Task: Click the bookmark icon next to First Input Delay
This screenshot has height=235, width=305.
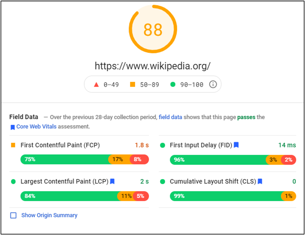Action: pyautogui.click(x=236, y=145)
